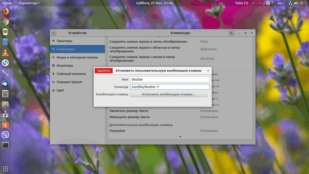Select Планшет Wacom in the sidebar

78,82
